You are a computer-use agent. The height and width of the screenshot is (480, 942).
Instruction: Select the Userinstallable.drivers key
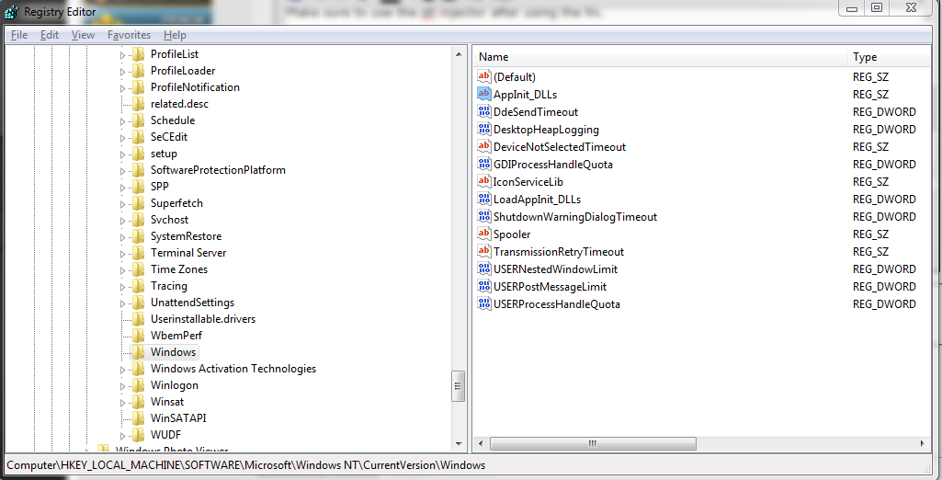(x=203, y=319)
